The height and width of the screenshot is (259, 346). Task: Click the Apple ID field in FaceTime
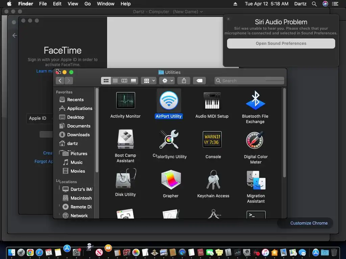pos(40,118)
